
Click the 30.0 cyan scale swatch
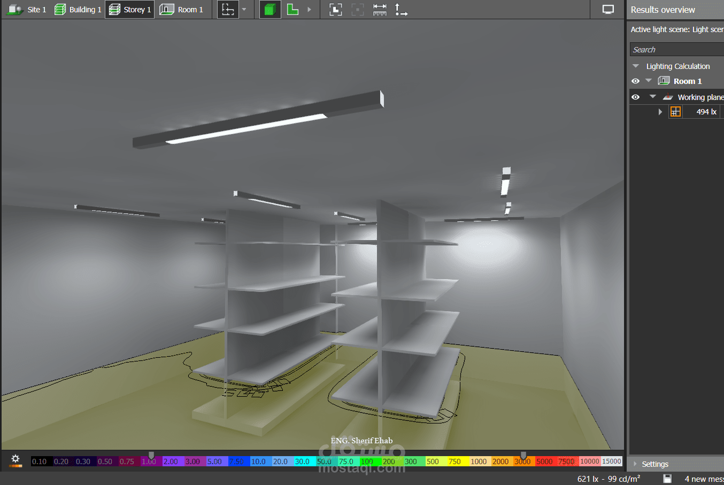[304, 461]
